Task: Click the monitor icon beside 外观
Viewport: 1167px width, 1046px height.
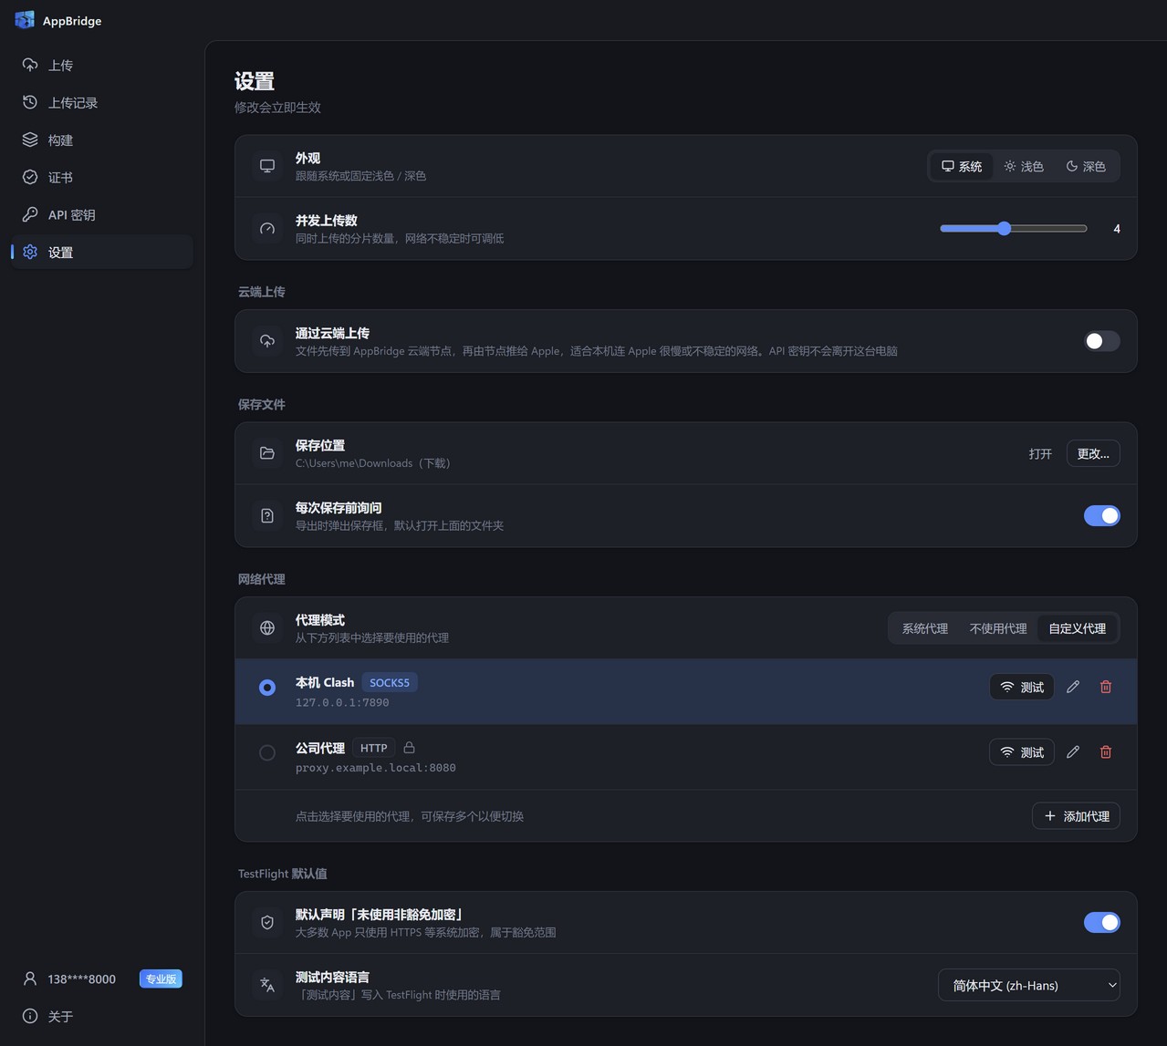Action: coord(267,166)
